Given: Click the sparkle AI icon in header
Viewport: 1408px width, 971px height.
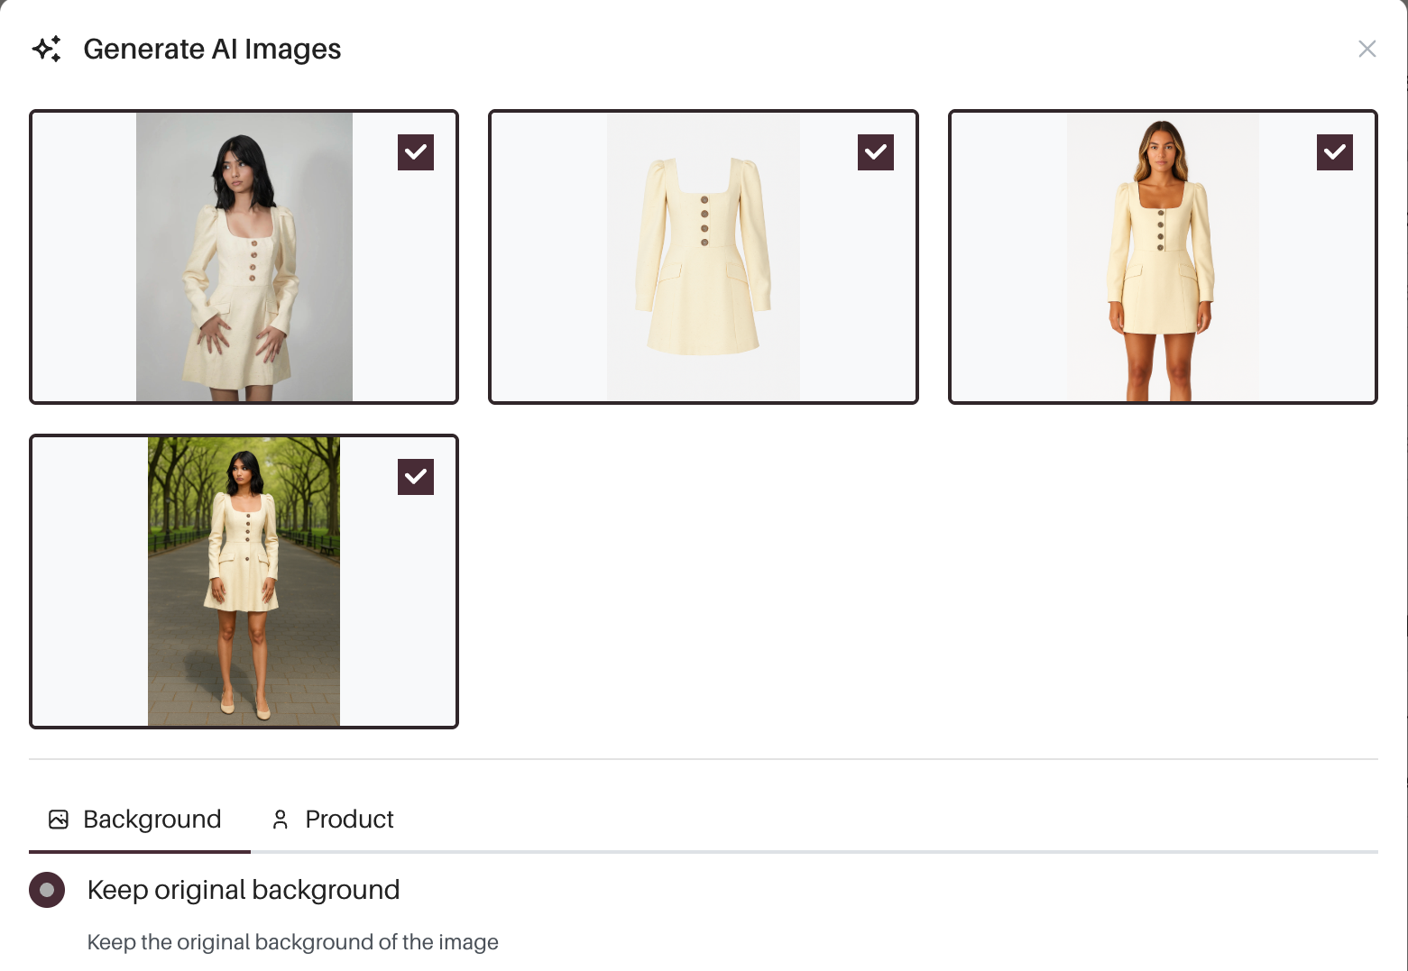Looking at the screenshot, I should click(x=47, y=49).
